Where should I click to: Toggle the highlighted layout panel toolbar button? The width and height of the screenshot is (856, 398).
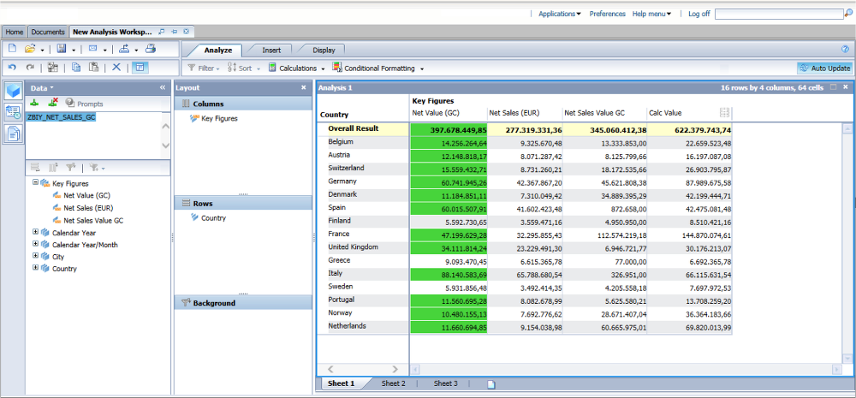140,68
